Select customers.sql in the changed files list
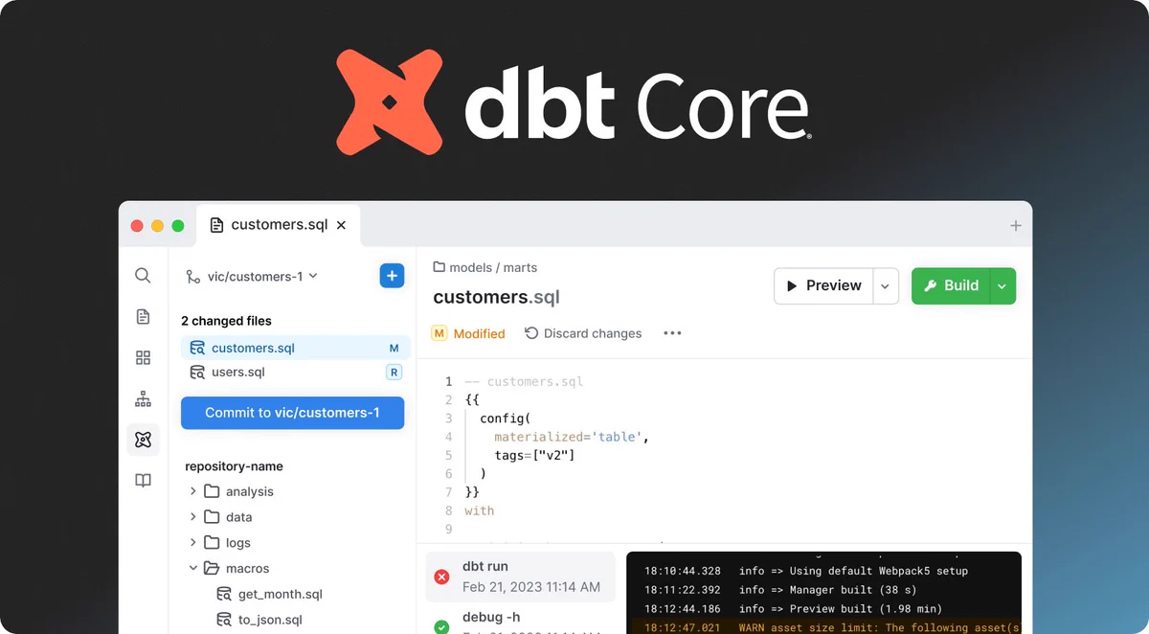1149x634 pixels. pos(295,349)
